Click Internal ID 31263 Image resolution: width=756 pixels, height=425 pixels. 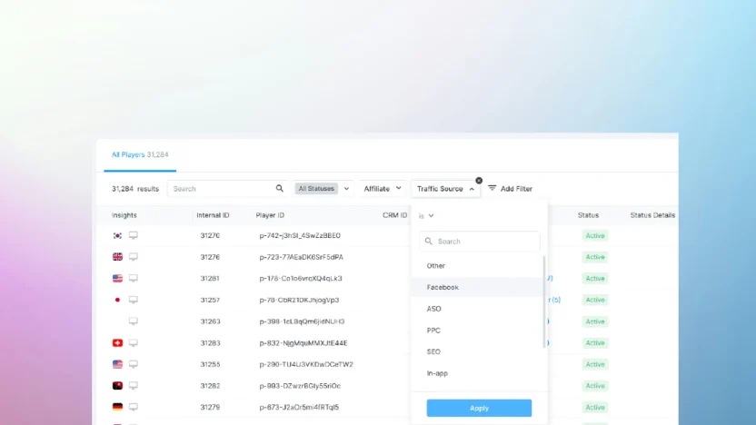210,321
